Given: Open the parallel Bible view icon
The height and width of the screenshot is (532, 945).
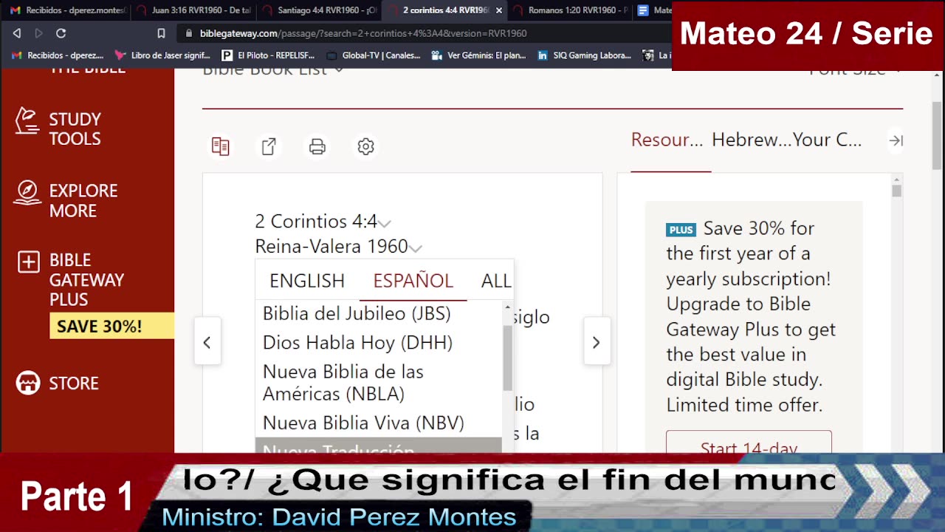Looking at the screenshot, I should [x=220, y=146].
